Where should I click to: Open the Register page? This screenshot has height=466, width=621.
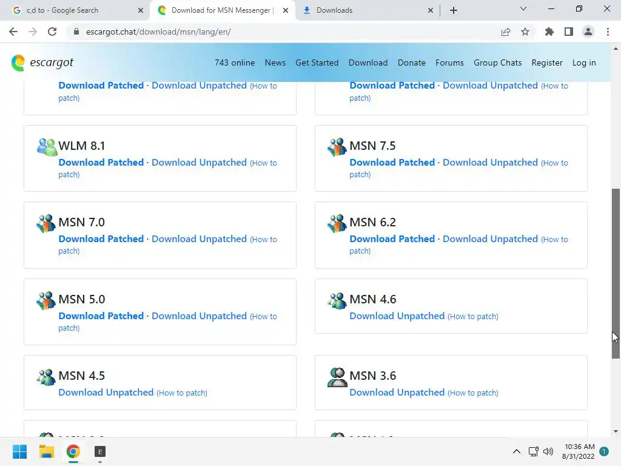coord(547,62)
